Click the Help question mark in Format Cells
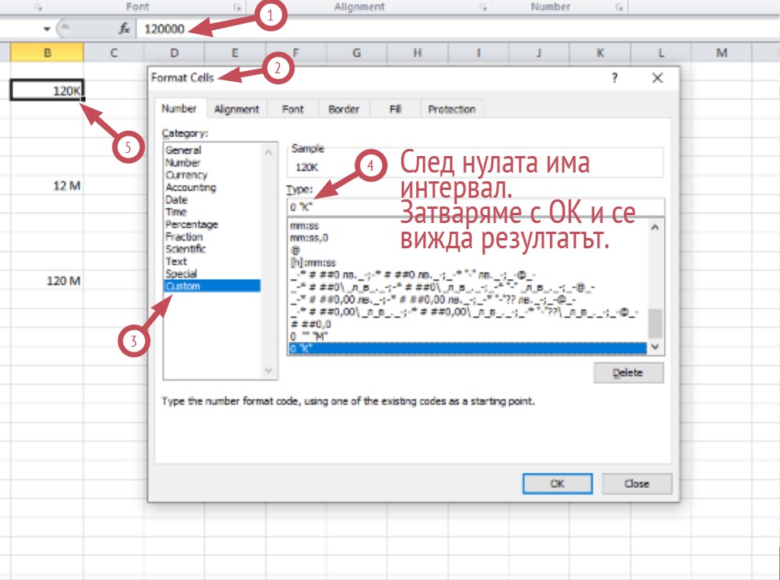 615,78
